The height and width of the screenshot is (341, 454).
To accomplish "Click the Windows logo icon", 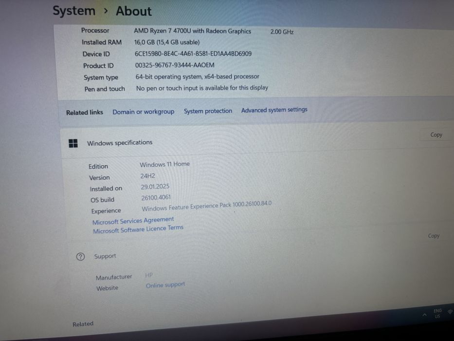I will (73, 143).
